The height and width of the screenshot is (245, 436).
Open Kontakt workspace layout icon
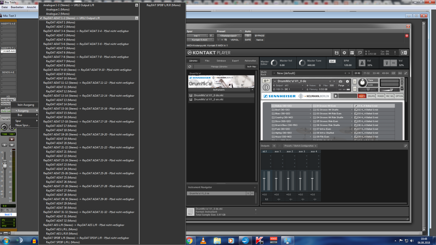pos(352,53)
